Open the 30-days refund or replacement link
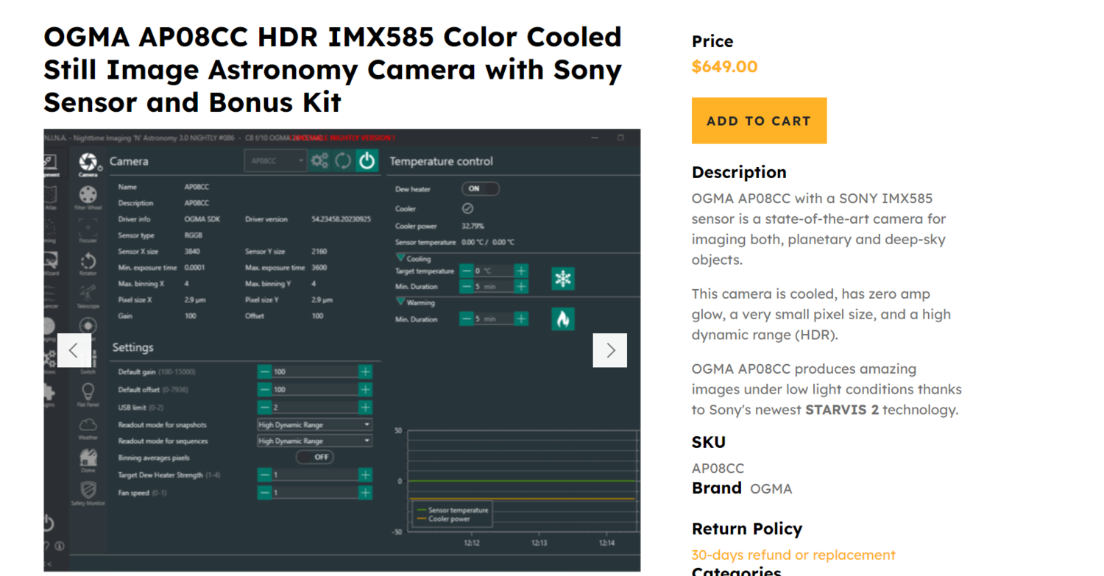 click(793, 555)
